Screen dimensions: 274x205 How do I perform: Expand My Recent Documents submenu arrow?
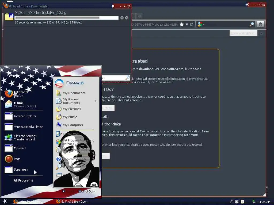(96, 101)
